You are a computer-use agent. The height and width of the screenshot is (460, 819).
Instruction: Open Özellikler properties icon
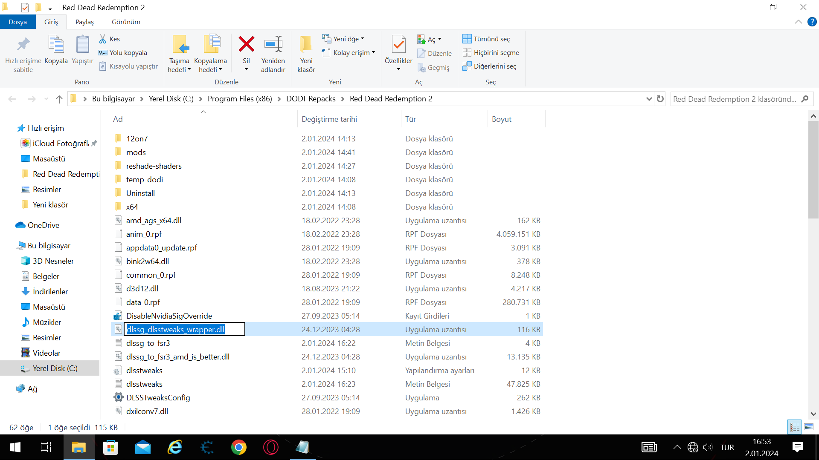[x=398, y=45]
